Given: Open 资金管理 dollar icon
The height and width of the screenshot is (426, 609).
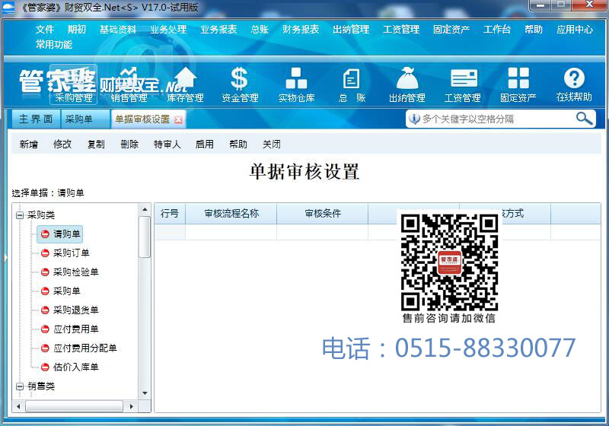Looking at the screenshot, I should (240, 85).
